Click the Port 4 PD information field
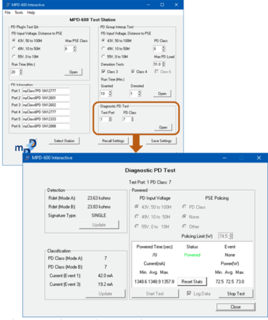268x320 pixels. coord(46,112)
